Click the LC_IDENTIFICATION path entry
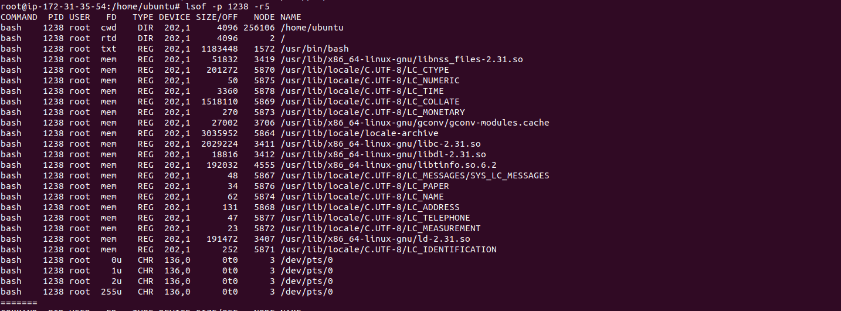Viewport: 841px width, 311px height. (388, 249)
